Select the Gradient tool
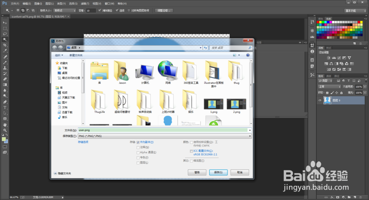The width and height of the screenshot is (369, 200). coord(5,85)
